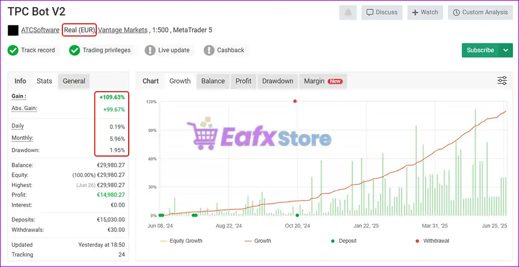Open the Vantage Markets broker link
The height and width of the screenshot is (267, 519).
(123, 30)
